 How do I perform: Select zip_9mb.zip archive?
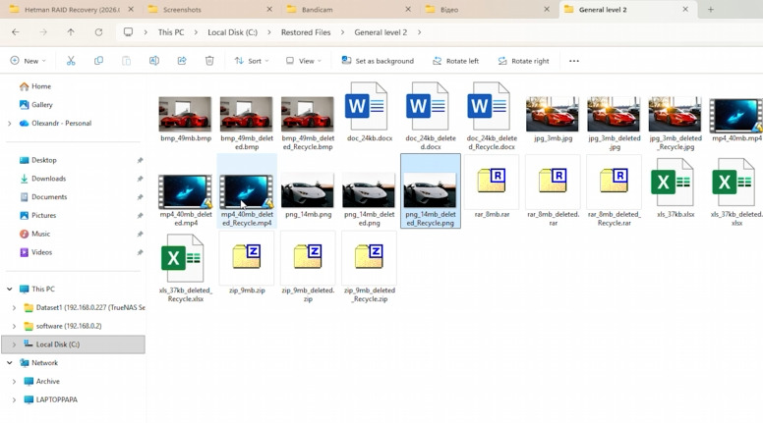click(x=247, y=263)
